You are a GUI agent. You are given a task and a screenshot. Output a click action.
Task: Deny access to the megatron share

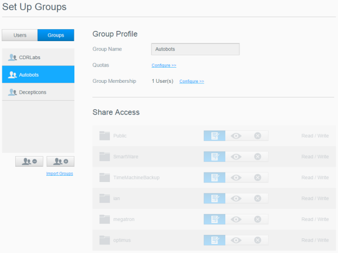tap(257, 219)
